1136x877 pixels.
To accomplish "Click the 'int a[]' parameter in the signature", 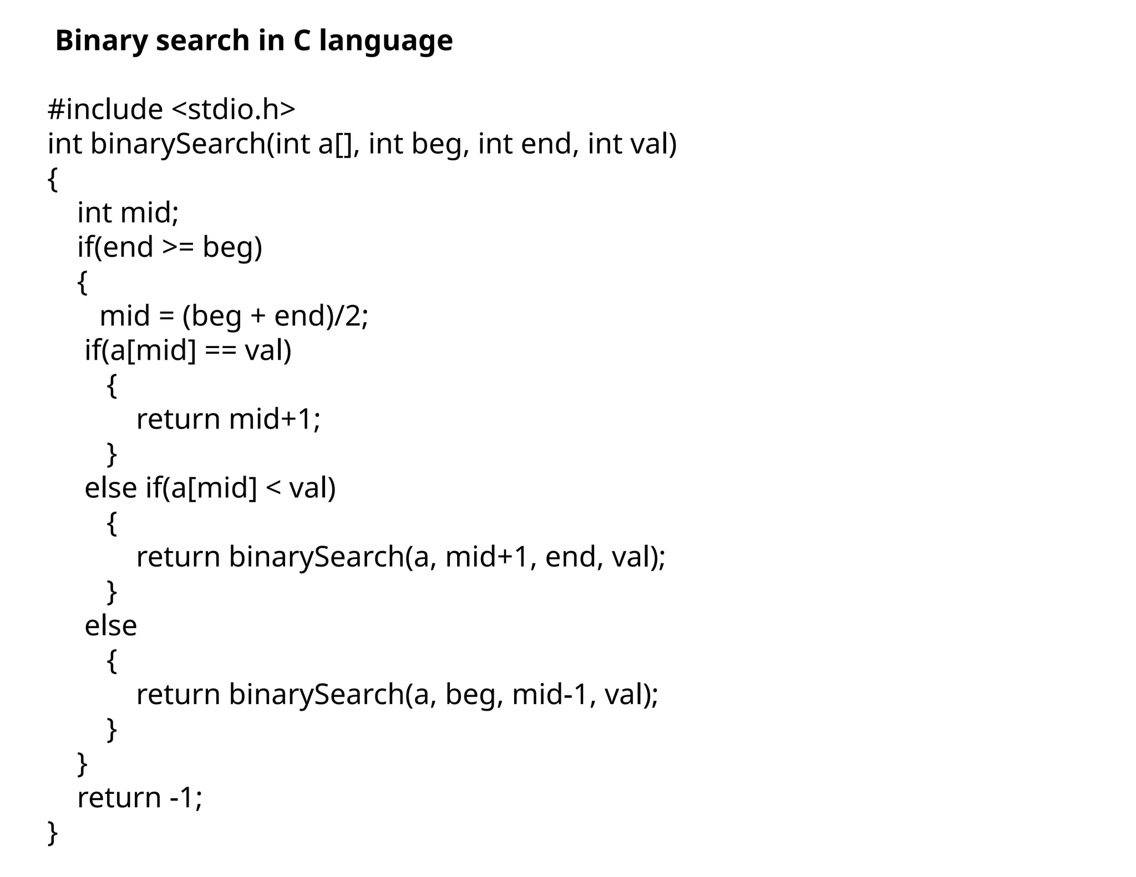I will coord(314,144).
